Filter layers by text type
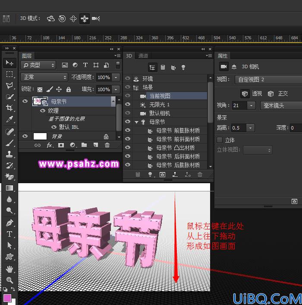302x305 pixels. [85, 65]
